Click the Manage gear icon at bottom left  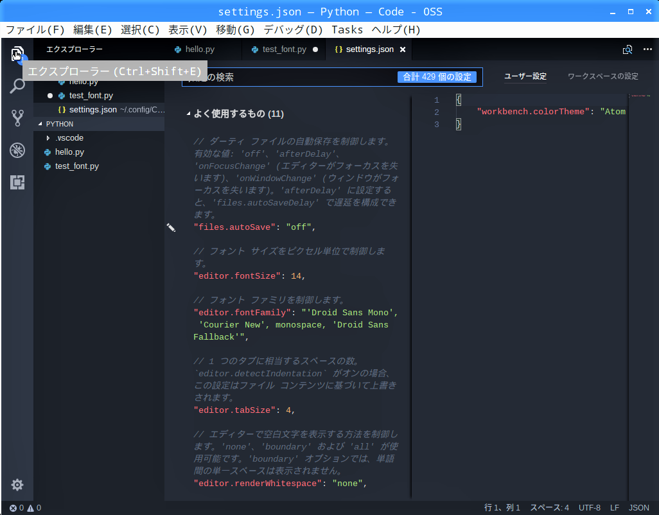click(x=17, y=485)
